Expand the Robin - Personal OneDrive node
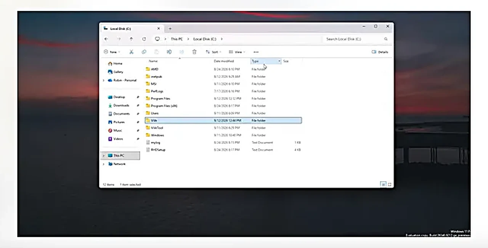 coord(103,80)
